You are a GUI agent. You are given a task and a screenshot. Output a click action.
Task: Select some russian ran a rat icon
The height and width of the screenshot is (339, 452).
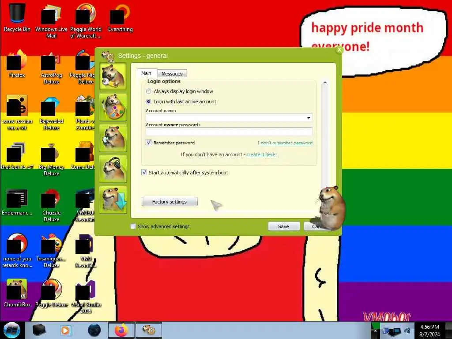pos(17,113)
